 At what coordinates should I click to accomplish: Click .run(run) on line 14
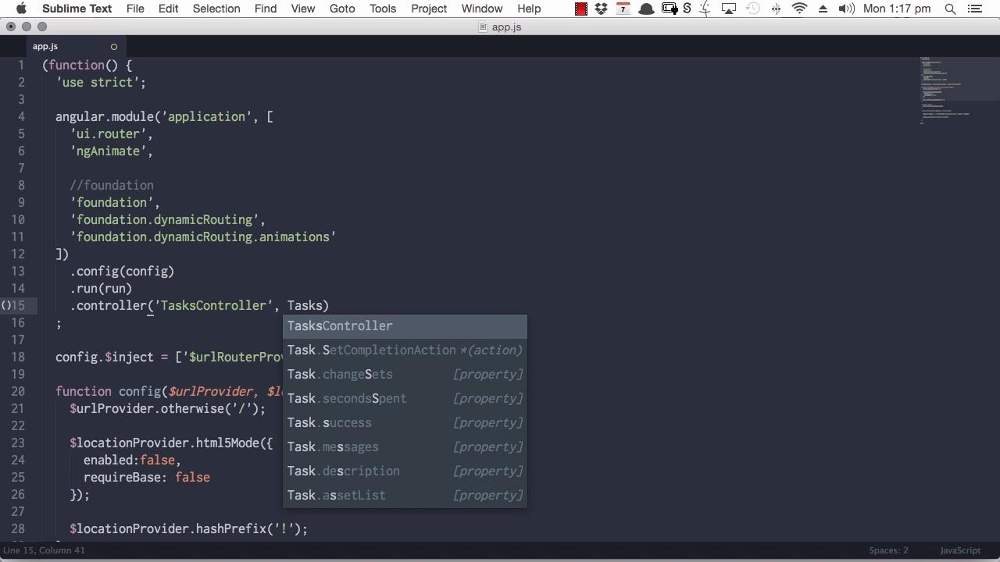click(x=101, y=288)
